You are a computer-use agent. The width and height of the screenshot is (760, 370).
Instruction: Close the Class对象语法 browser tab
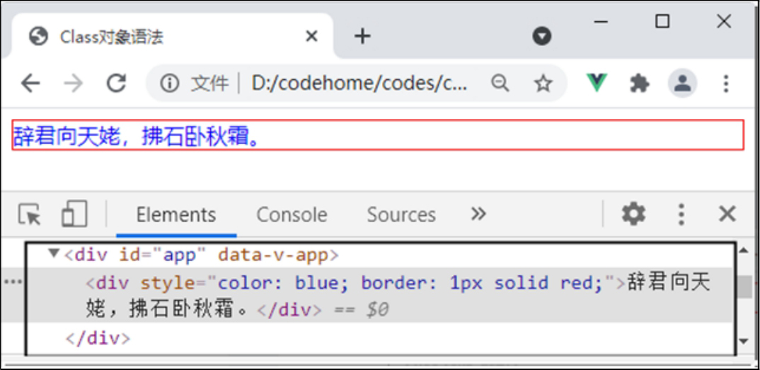(311, 36)
